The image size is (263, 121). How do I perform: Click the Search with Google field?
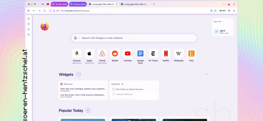click(x=134, y=38)
